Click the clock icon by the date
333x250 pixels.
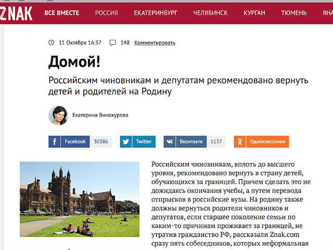(x=51, y=43)
